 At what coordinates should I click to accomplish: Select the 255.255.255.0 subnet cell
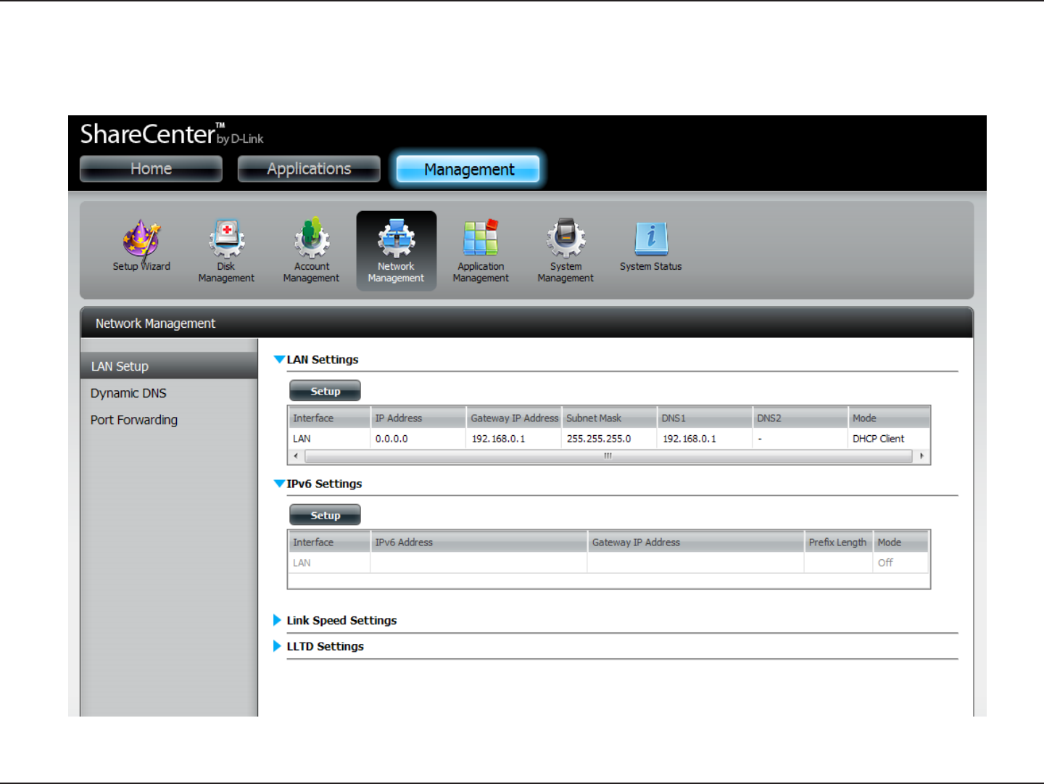(609, 439)
